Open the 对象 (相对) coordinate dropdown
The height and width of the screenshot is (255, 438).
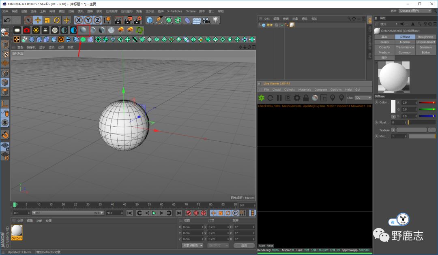pyautogui.click(x=192, y=245)
